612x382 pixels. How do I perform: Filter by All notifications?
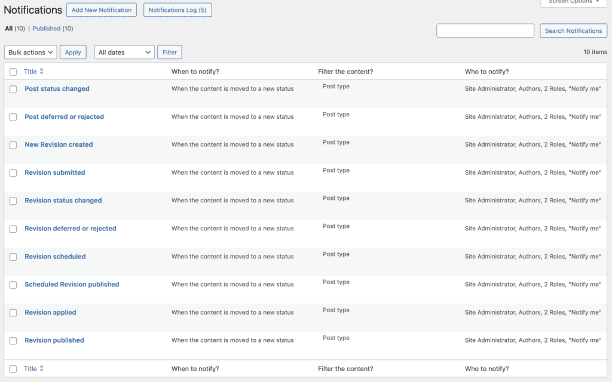(x=8, y=28)
